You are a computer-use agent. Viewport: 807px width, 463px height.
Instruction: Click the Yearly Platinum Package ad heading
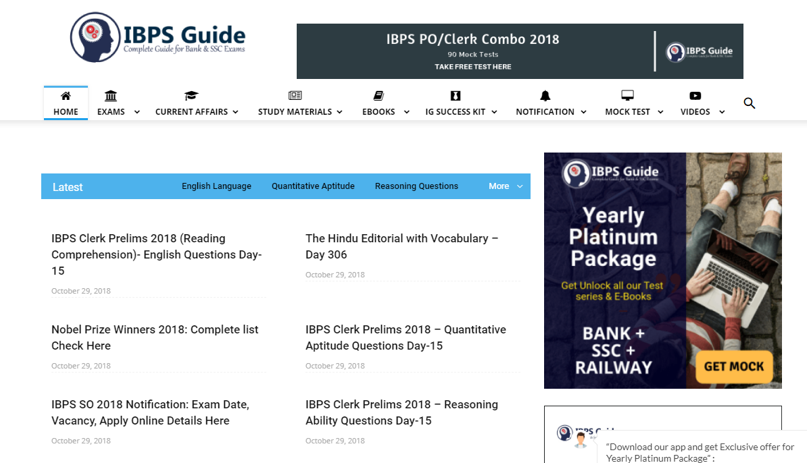click(614, 237)
